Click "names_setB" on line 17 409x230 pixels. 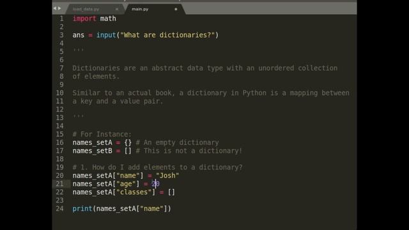(x=92, y=151)
